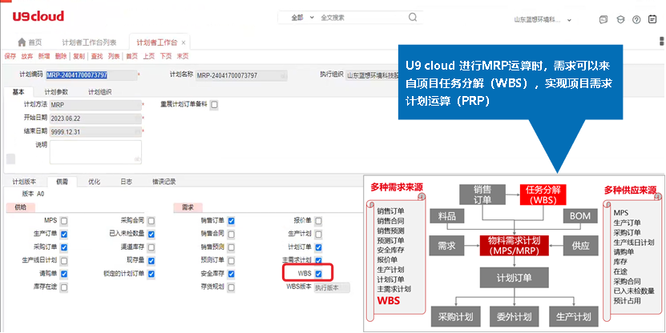
Task: Click 放弃 in the toolbar
Action: [27, 56]
